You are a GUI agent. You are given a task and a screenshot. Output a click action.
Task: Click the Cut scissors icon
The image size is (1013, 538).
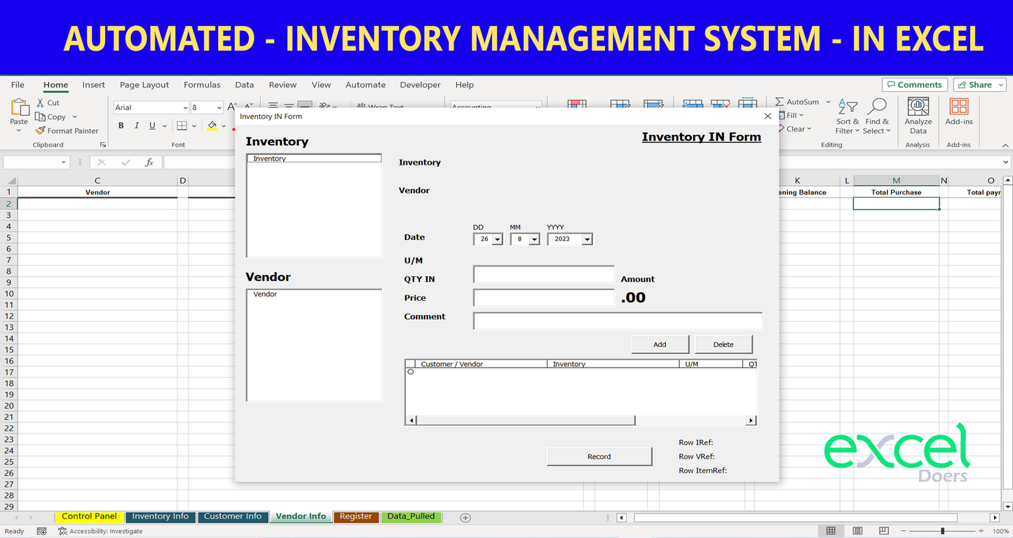coord(41,102)
